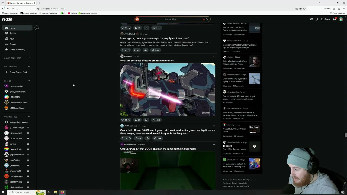347x195 pixels.
Task: Open Task View on the taskbar
Action: 49,192
